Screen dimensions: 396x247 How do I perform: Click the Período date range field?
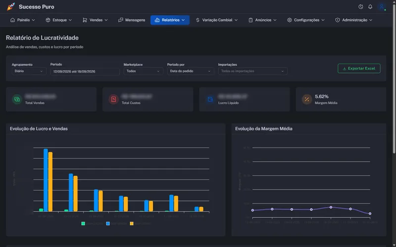(85, 72)
